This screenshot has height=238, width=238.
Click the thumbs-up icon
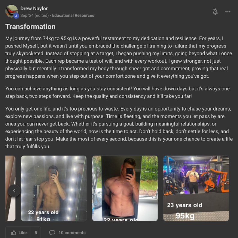(14, 233)
